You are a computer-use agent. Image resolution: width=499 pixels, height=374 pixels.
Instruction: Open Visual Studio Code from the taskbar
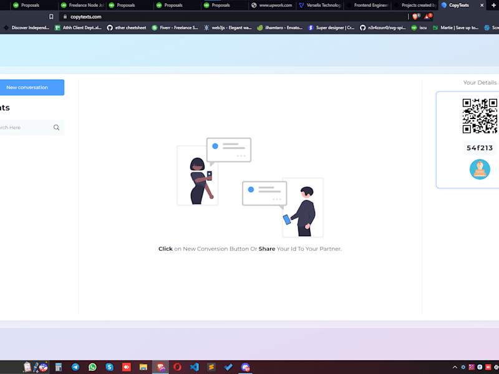(195, 367)
